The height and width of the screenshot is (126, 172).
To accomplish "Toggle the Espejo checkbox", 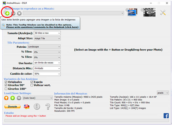I will (32, 82).
